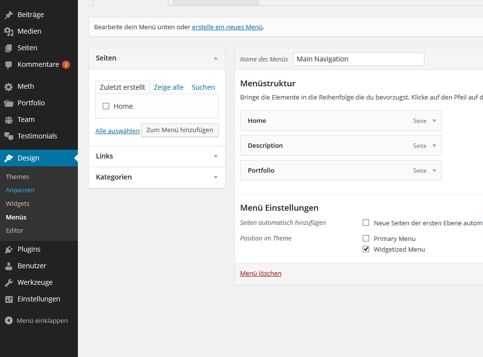Screen dimensions: 483x357
Task: Enable the Primary Menu position checkbox
Action: (366, 238)
